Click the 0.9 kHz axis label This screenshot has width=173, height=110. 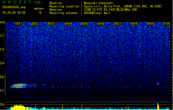click(x=2, y=63)
